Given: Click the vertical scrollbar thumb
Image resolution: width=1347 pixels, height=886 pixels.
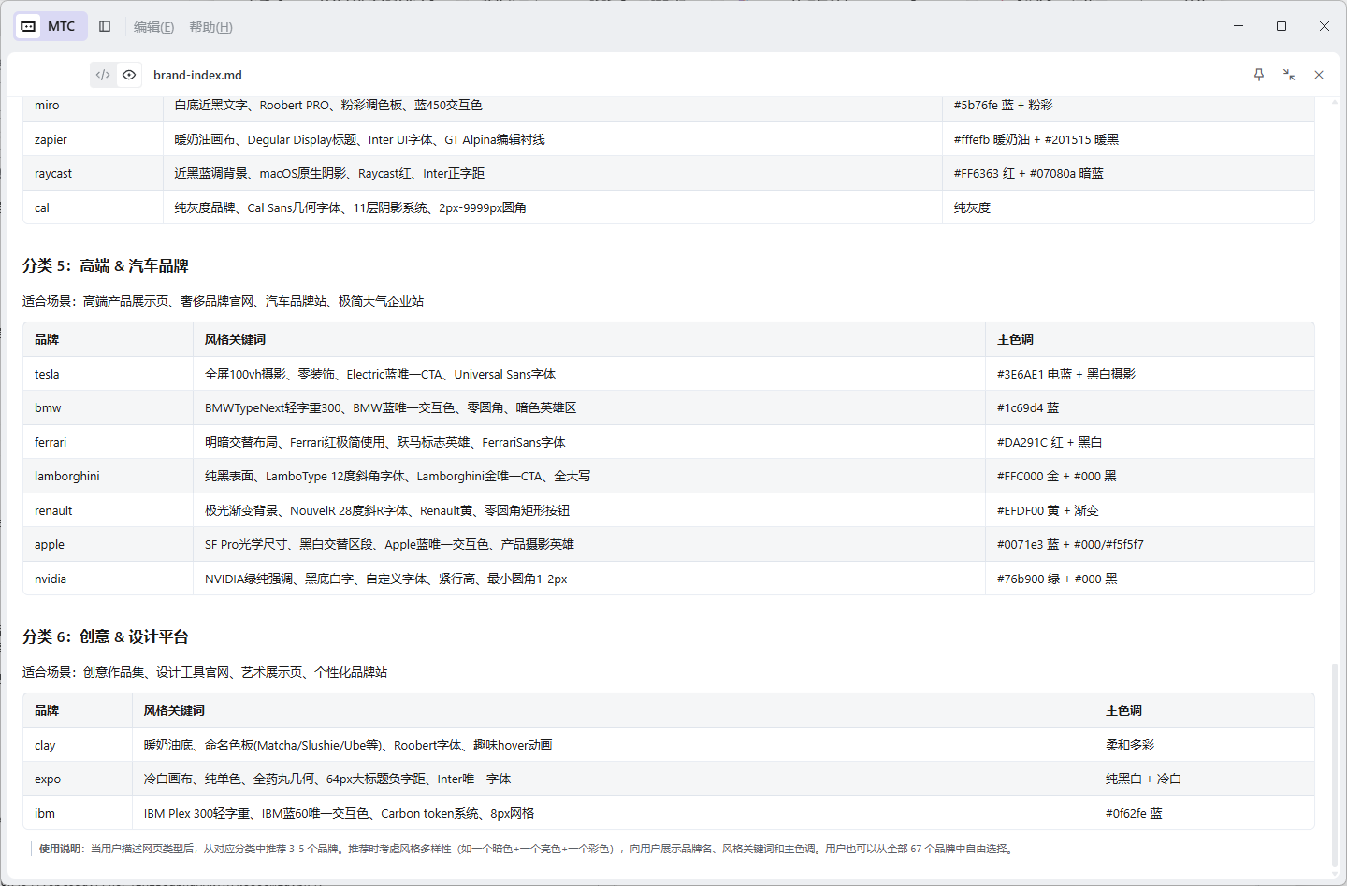Looking at the screenshot, I should pyautogui.click(x=1335, y=766).
